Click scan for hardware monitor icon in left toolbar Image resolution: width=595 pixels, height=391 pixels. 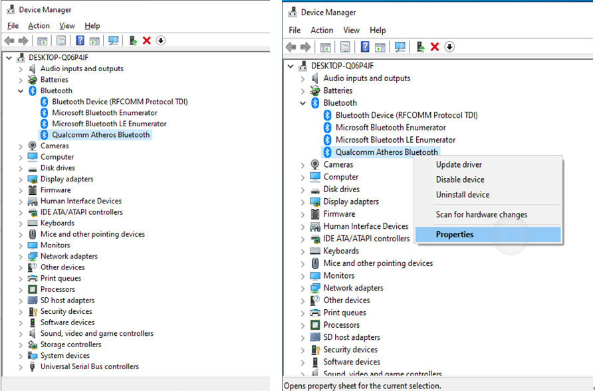tap(114, 41)
